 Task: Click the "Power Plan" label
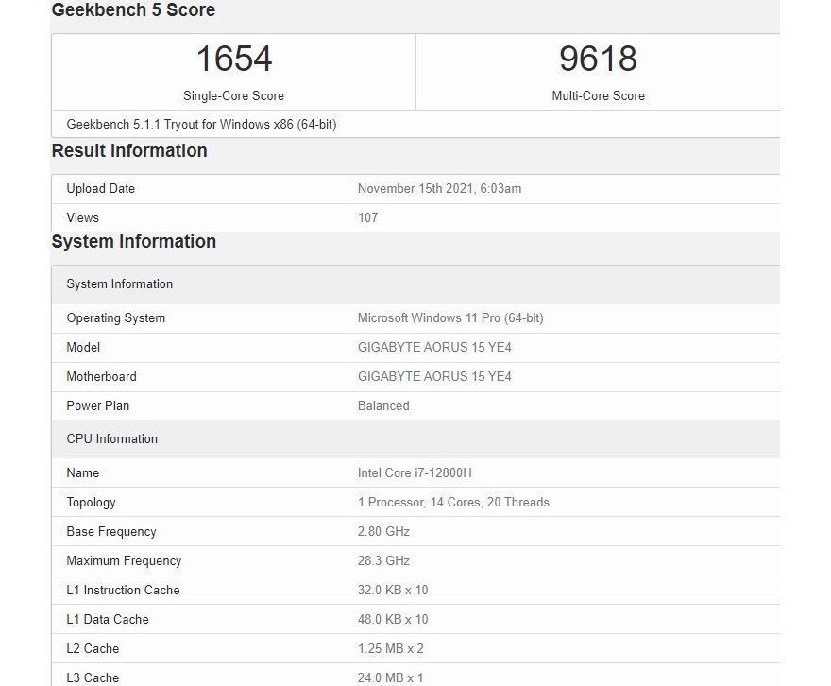click(x=98, y=405)
